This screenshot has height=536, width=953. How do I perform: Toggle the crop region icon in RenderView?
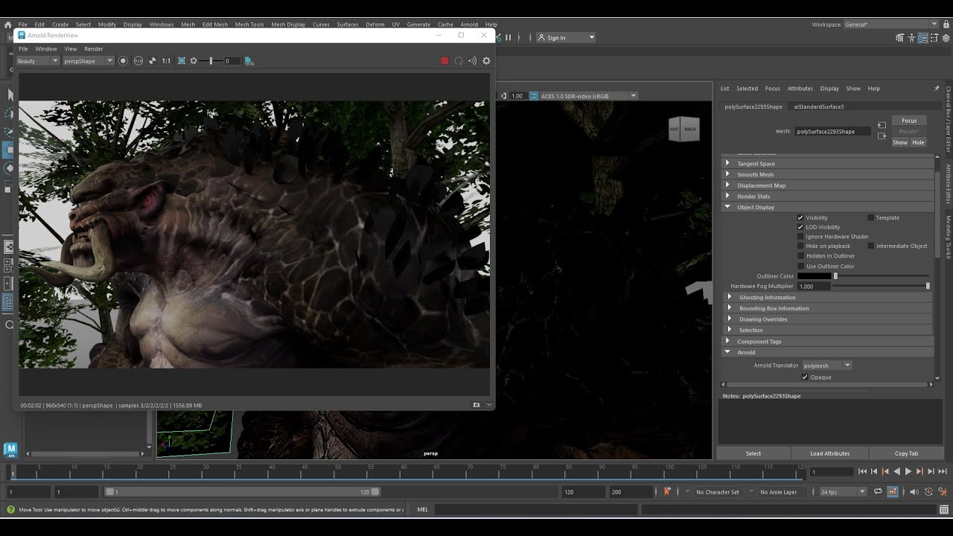pyautogui.click(x=181, y=61)
